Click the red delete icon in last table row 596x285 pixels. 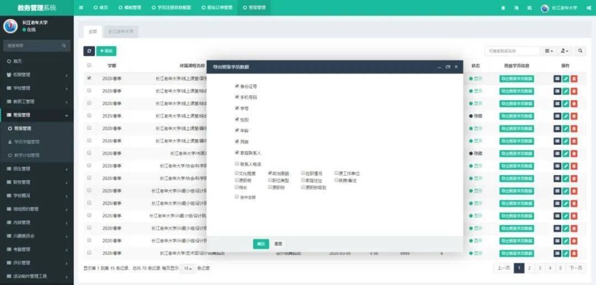click(x=574, y=253)
